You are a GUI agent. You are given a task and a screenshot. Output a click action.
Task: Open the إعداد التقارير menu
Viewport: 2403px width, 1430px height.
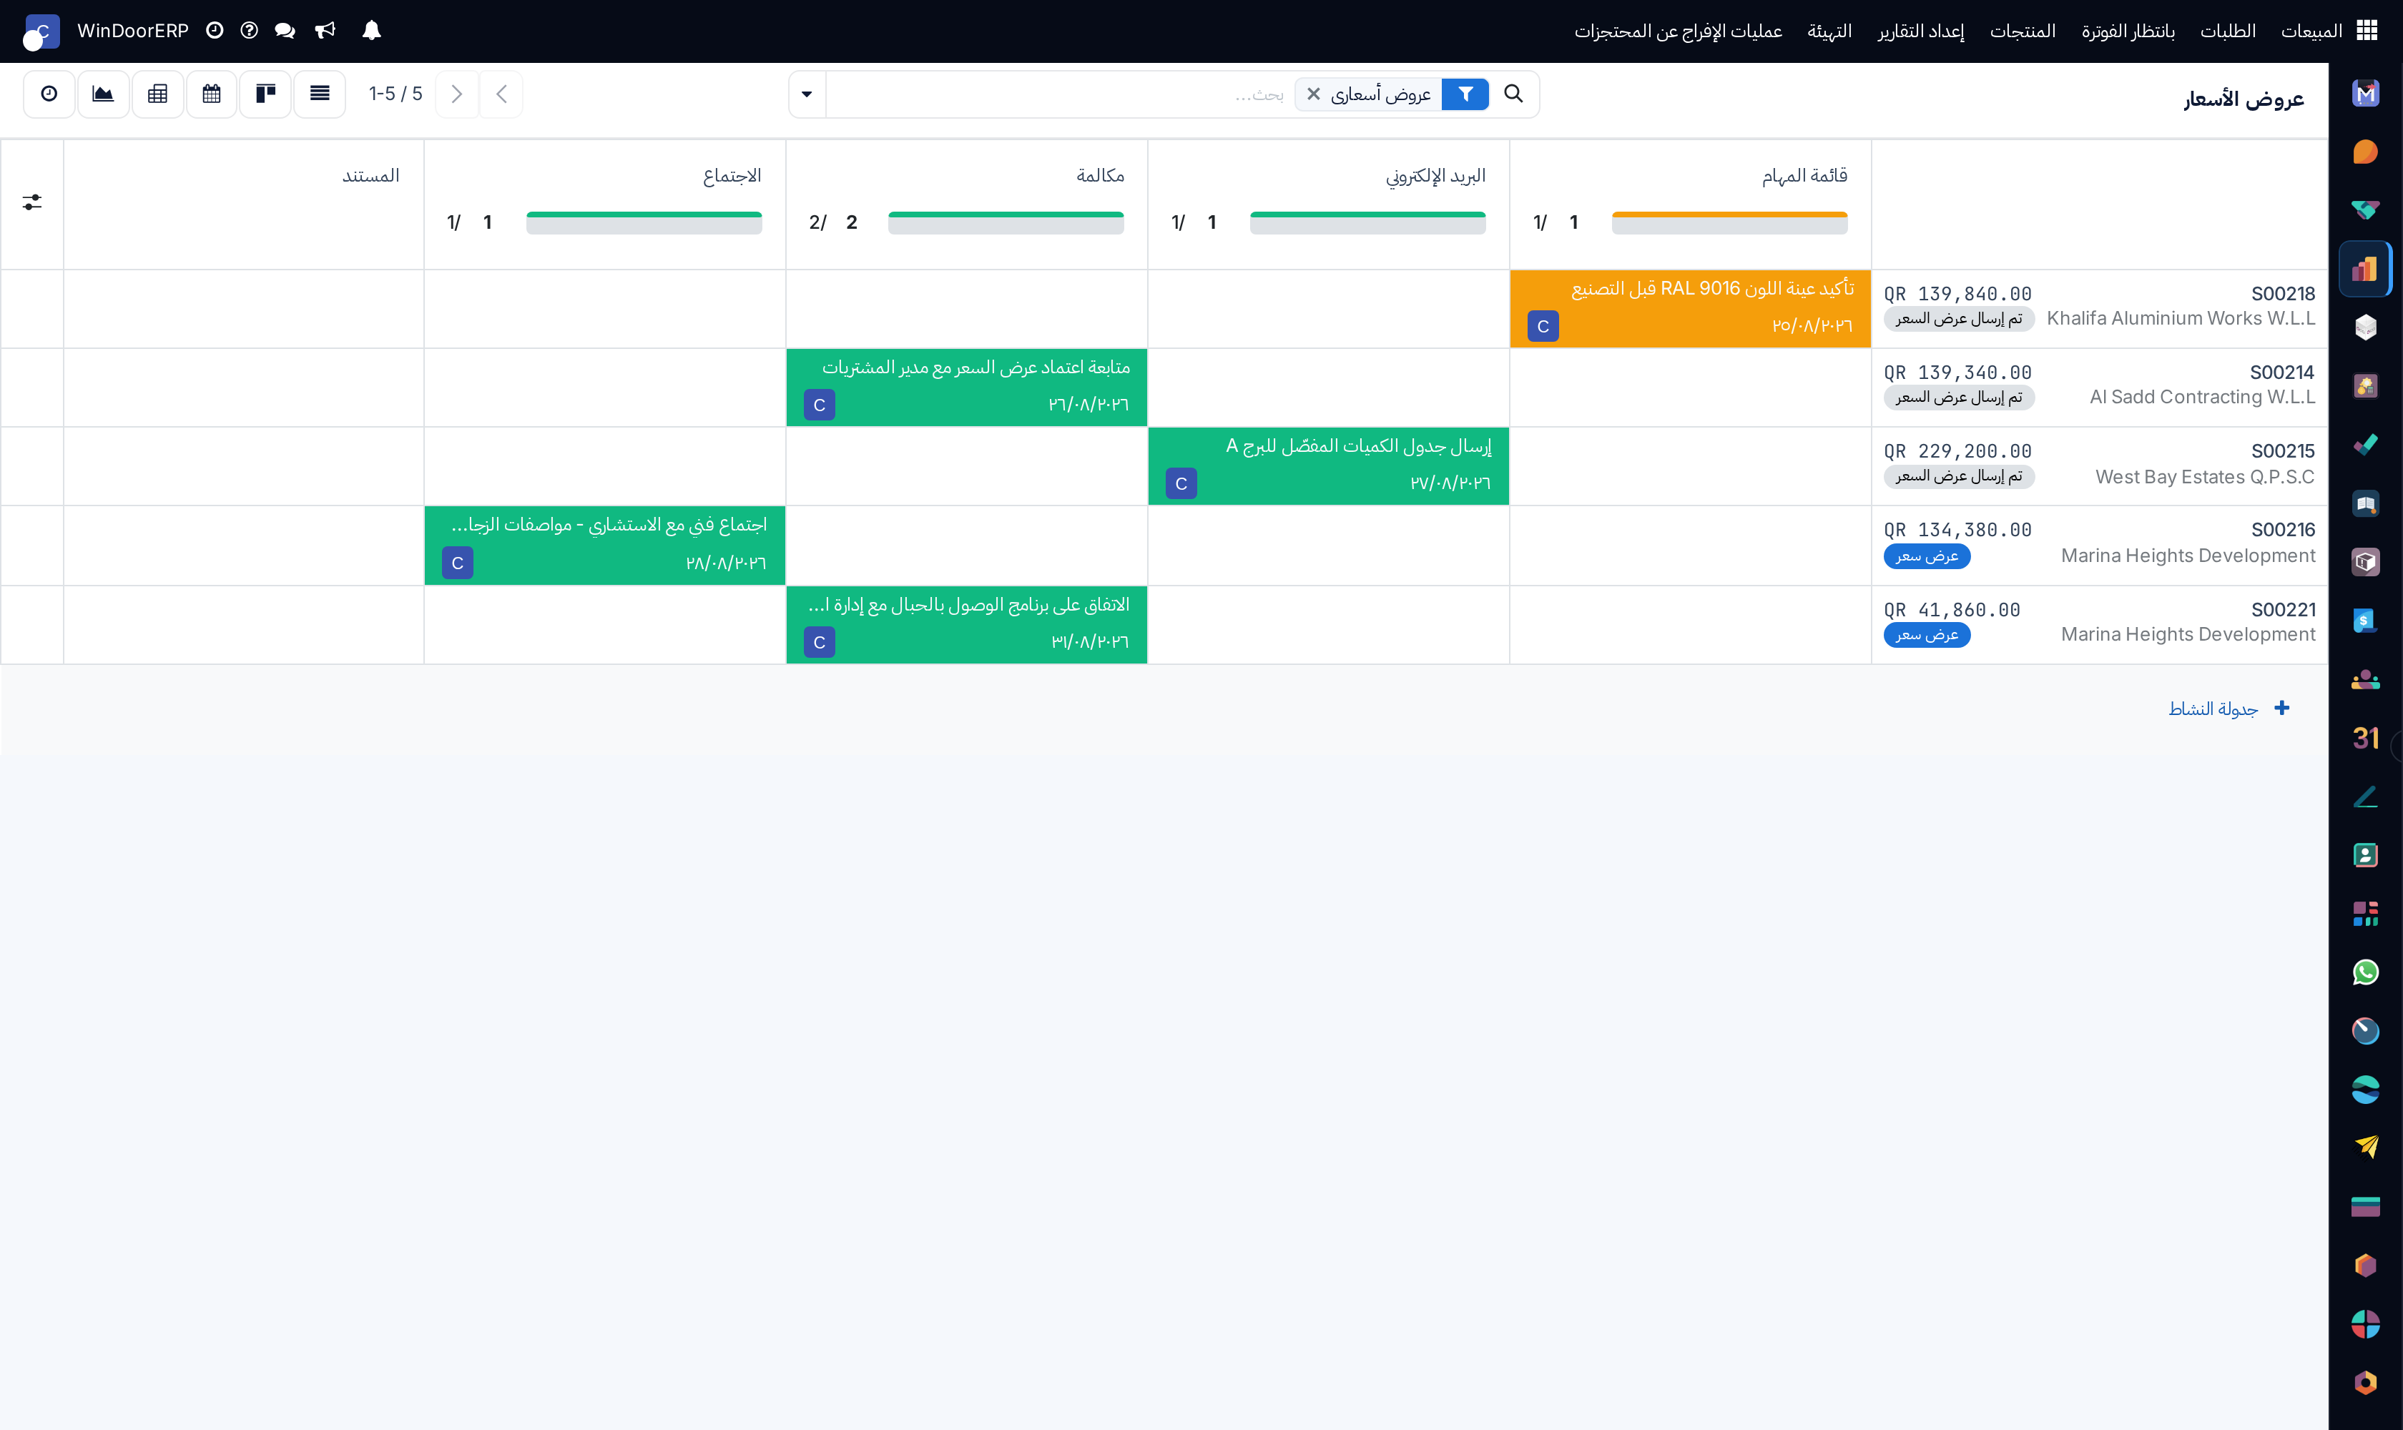(1920, 31)
